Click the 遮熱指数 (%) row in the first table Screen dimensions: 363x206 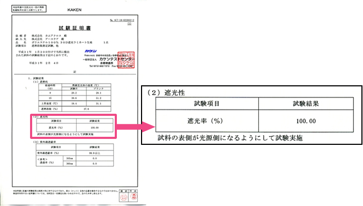point(75,109)
